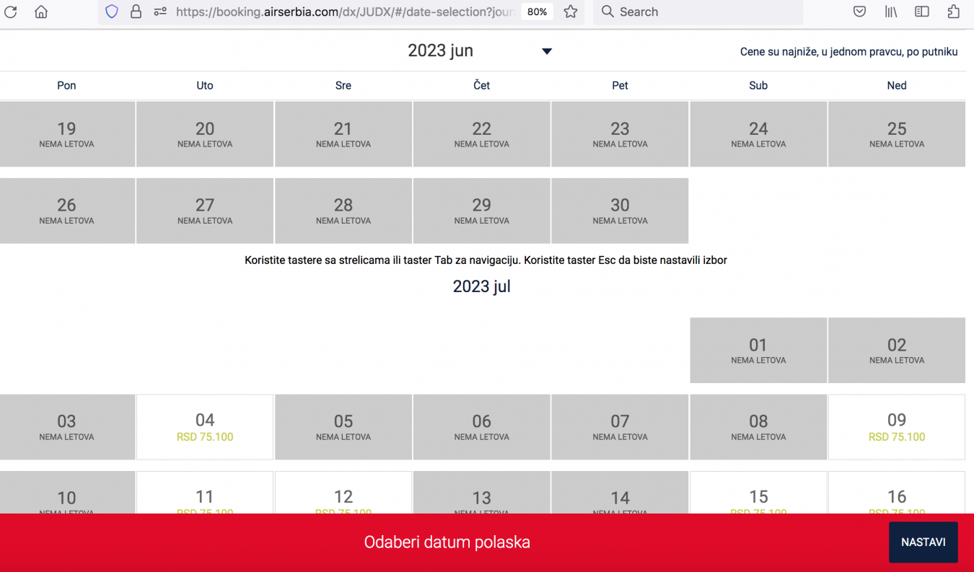Open the tracking protection shield panel
Viewport: 974px width, 572px height.
[x=111, y=12]
